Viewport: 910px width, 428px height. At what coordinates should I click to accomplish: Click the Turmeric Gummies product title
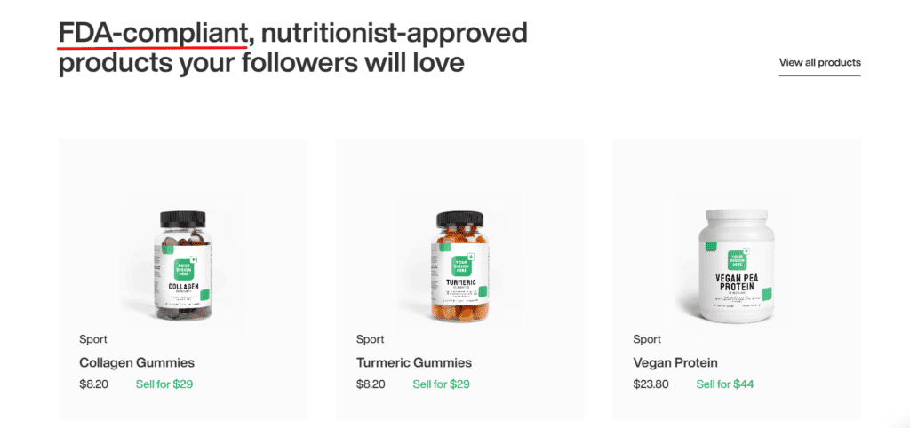[414, 362]
